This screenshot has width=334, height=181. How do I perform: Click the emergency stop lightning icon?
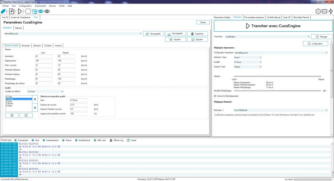(x=331, y=11)
